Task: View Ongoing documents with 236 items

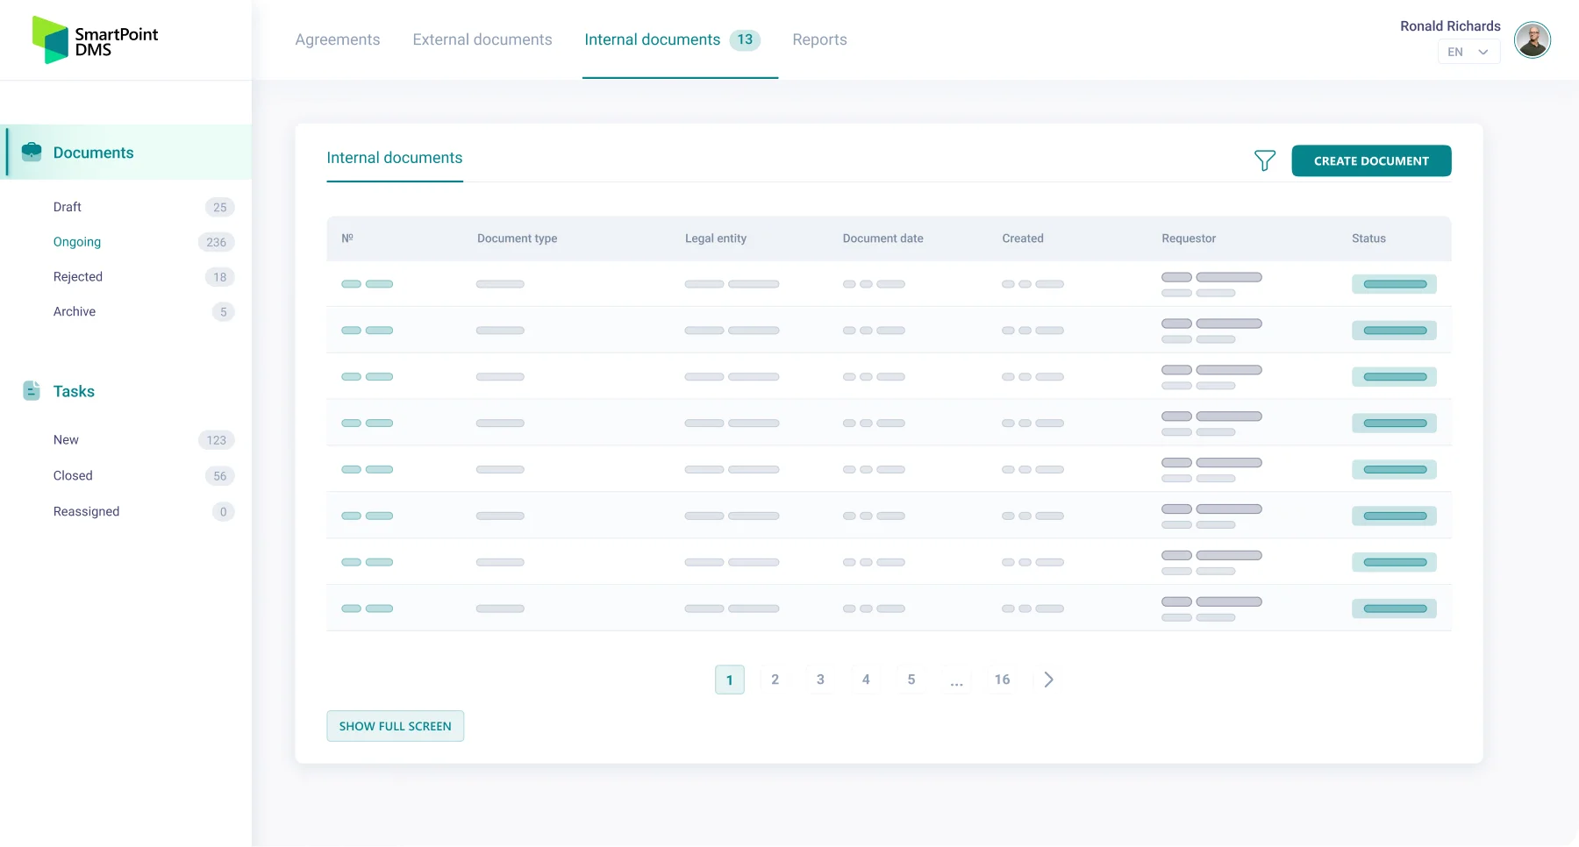Action: [76, 242]
